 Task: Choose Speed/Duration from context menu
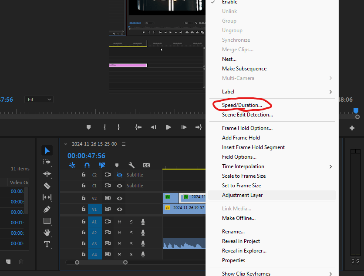pos(242,105)
